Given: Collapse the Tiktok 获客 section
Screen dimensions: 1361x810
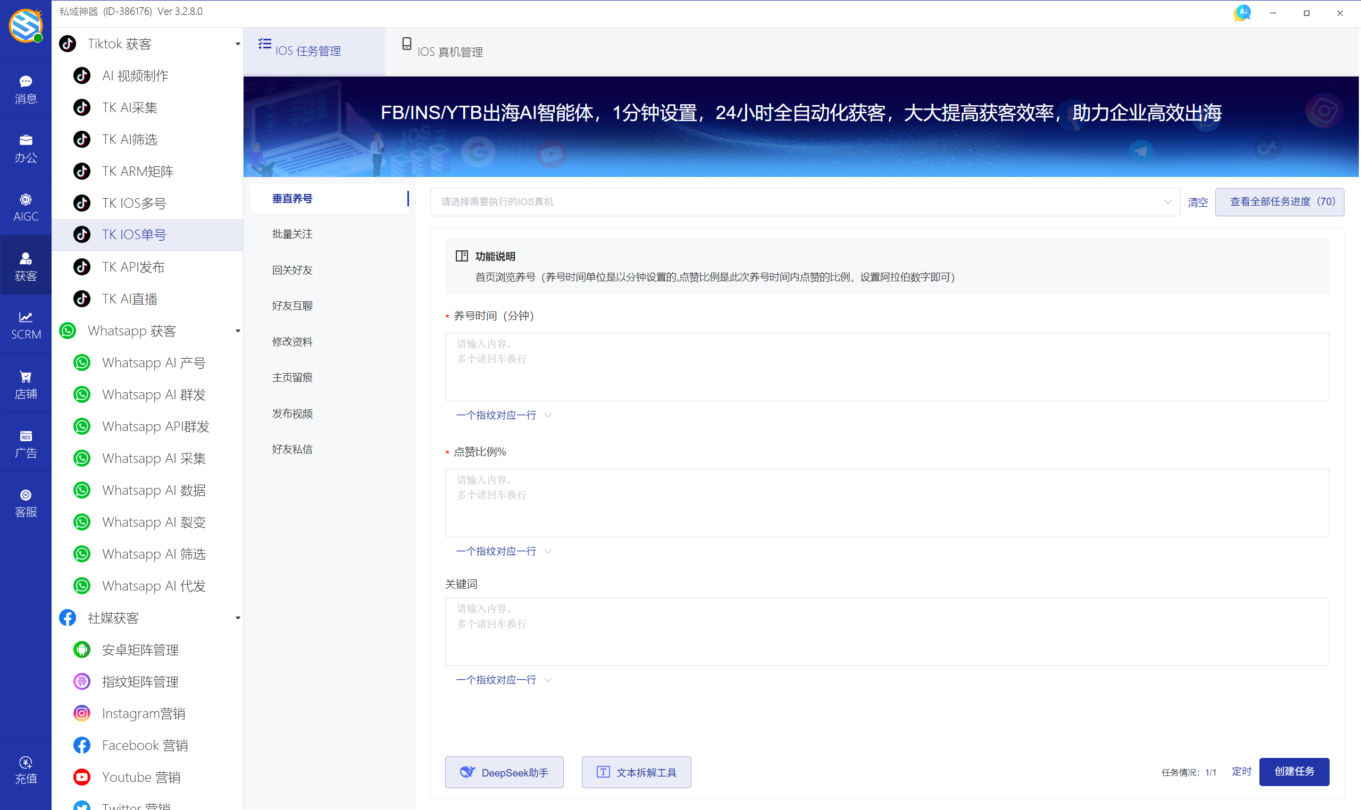Looking at the screenshot, I should tap(238, 44).
